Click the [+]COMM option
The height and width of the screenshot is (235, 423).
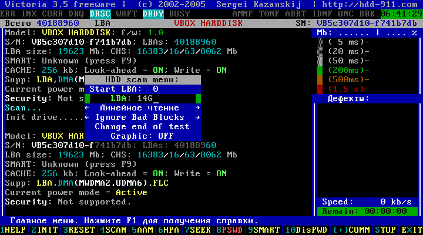point(352,230)
